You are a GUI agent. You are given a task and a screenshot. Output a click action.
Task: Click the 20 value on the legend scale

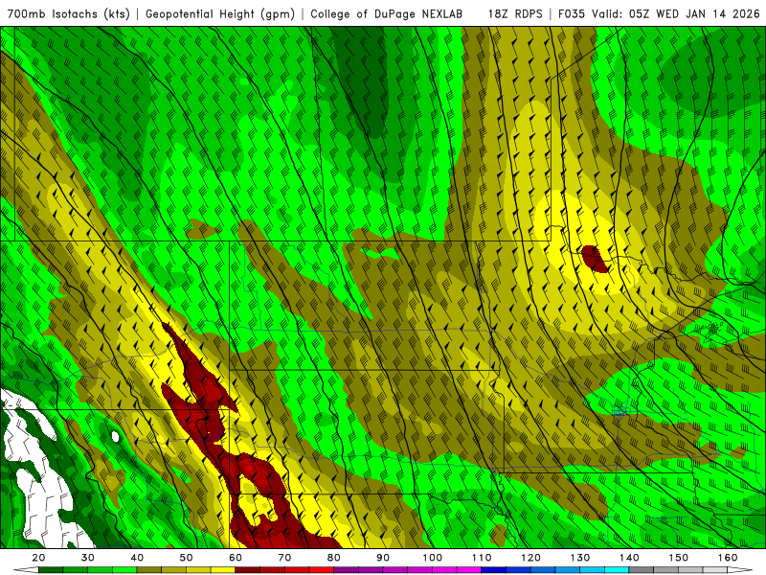coord(38,558)
